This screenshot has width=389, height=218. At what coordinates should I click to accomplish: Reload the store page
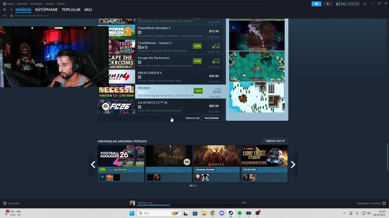(5, 15)
